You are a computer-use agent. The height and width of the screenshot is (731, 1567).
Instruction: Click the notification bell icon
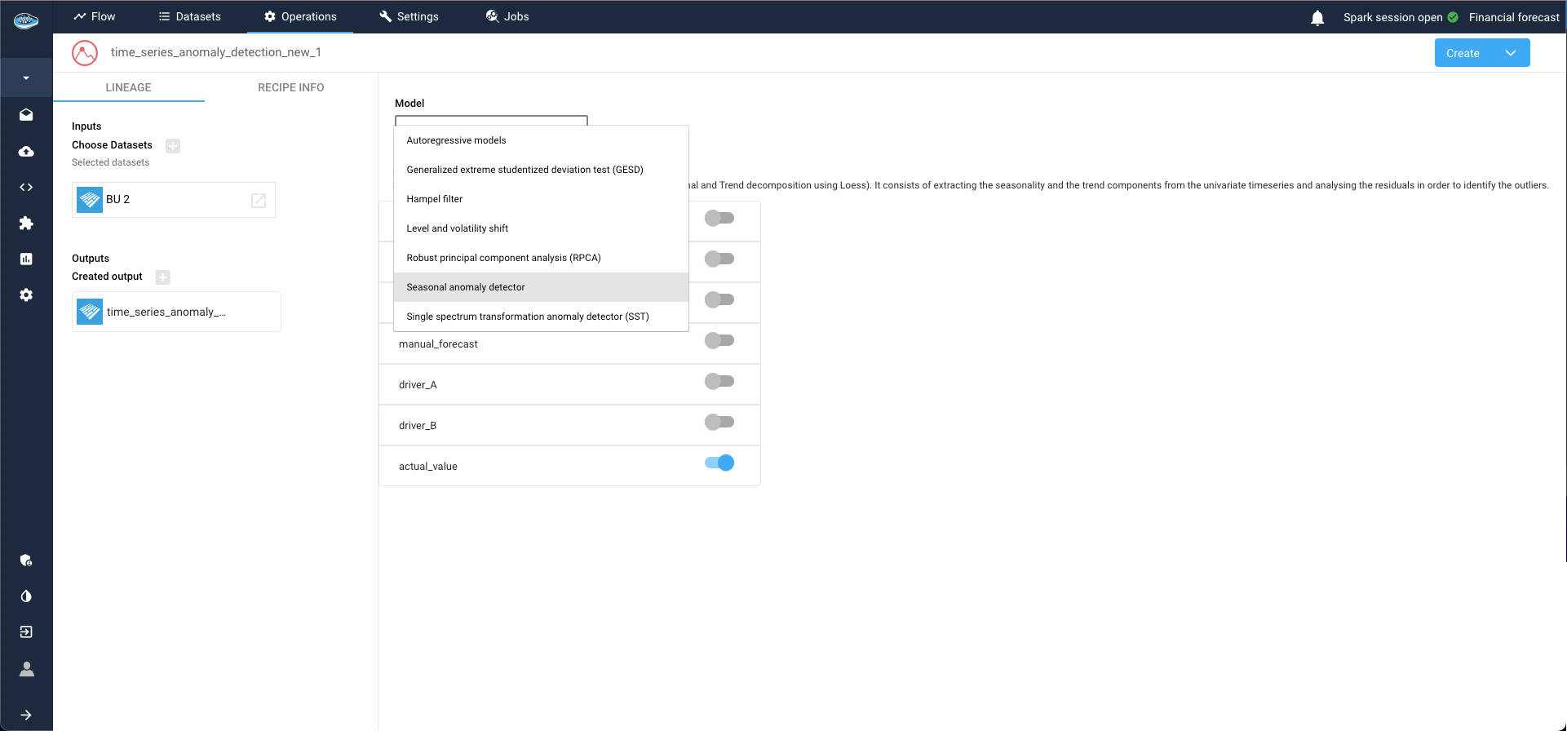click(1317, 18)
